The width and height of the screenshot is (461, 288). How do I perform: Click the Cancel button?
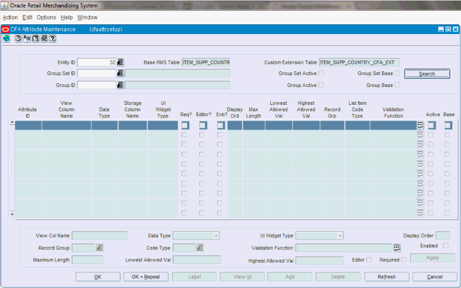click(435, 277)
